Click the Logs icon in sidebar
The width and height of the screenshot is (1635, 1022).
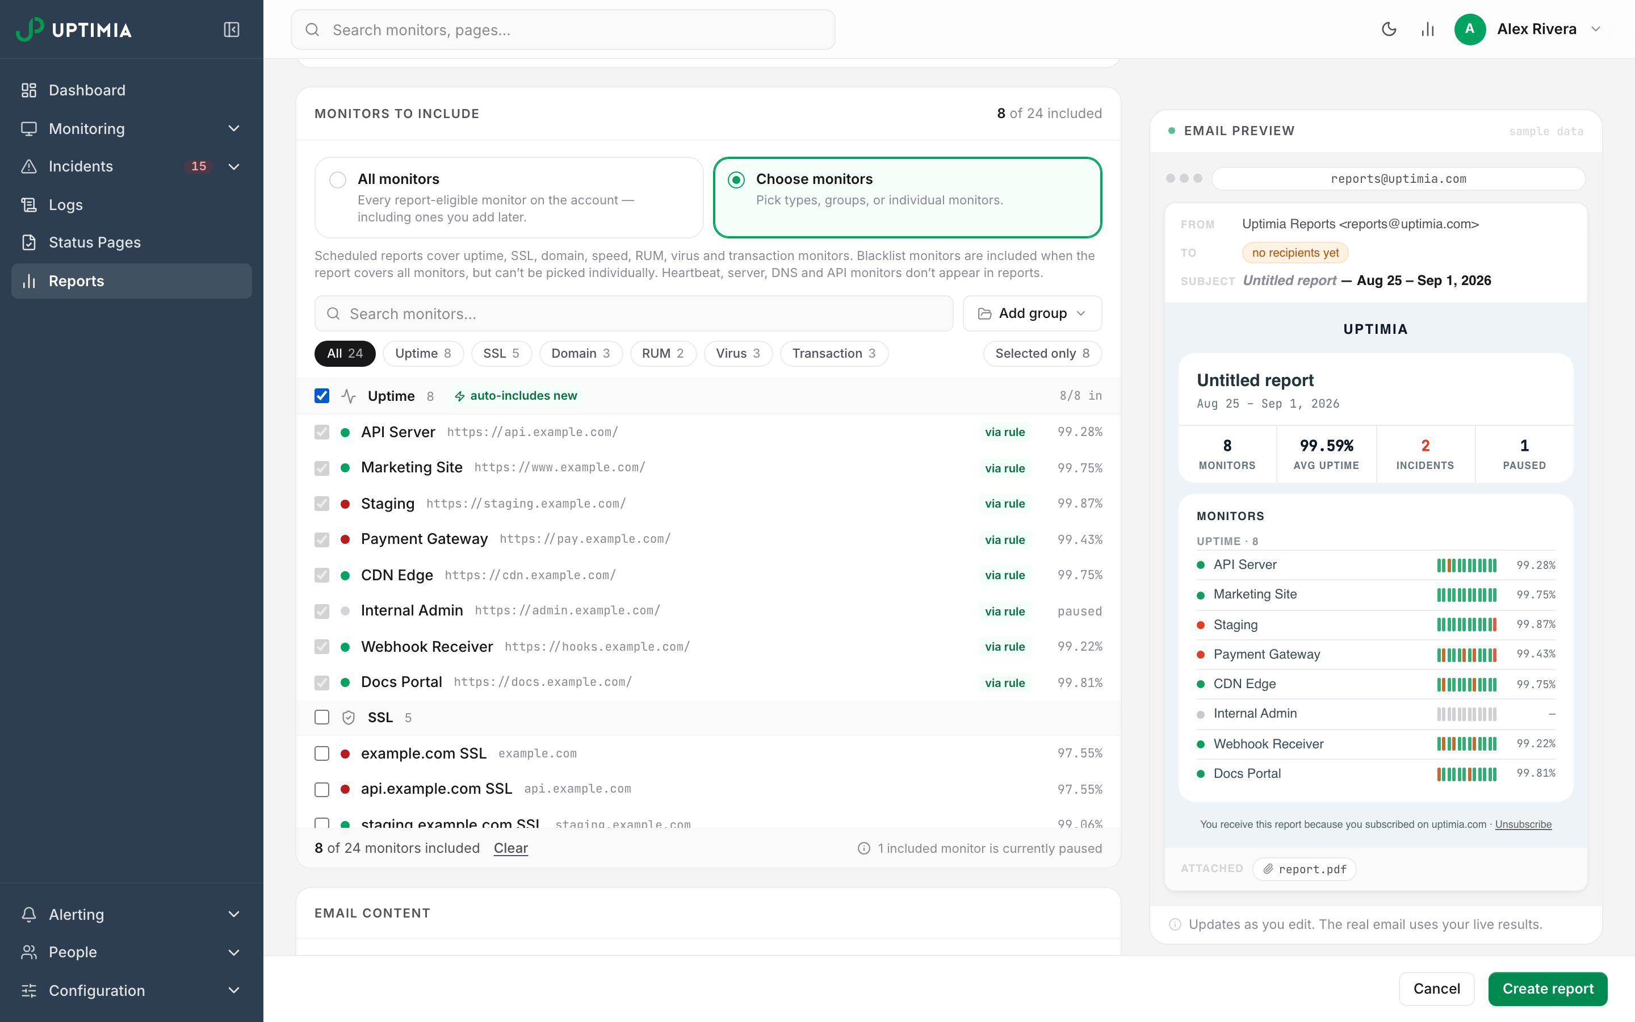[29, 205]
